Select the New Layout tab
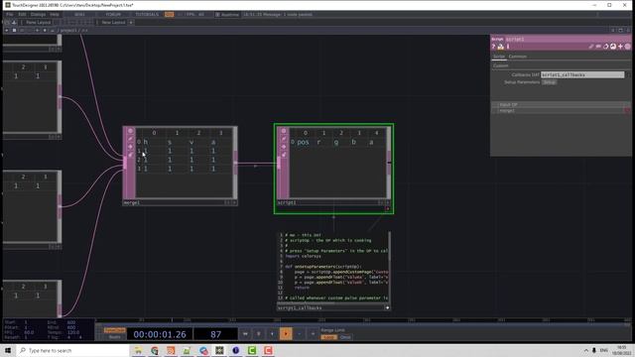Image resolution: width=635 pixels, height=357 pixels. pos(113,22)
